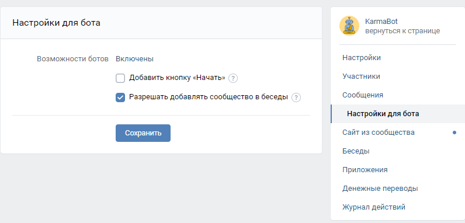Open the Приложения section
The image size is (465, 223).
(x=398, y=170)
